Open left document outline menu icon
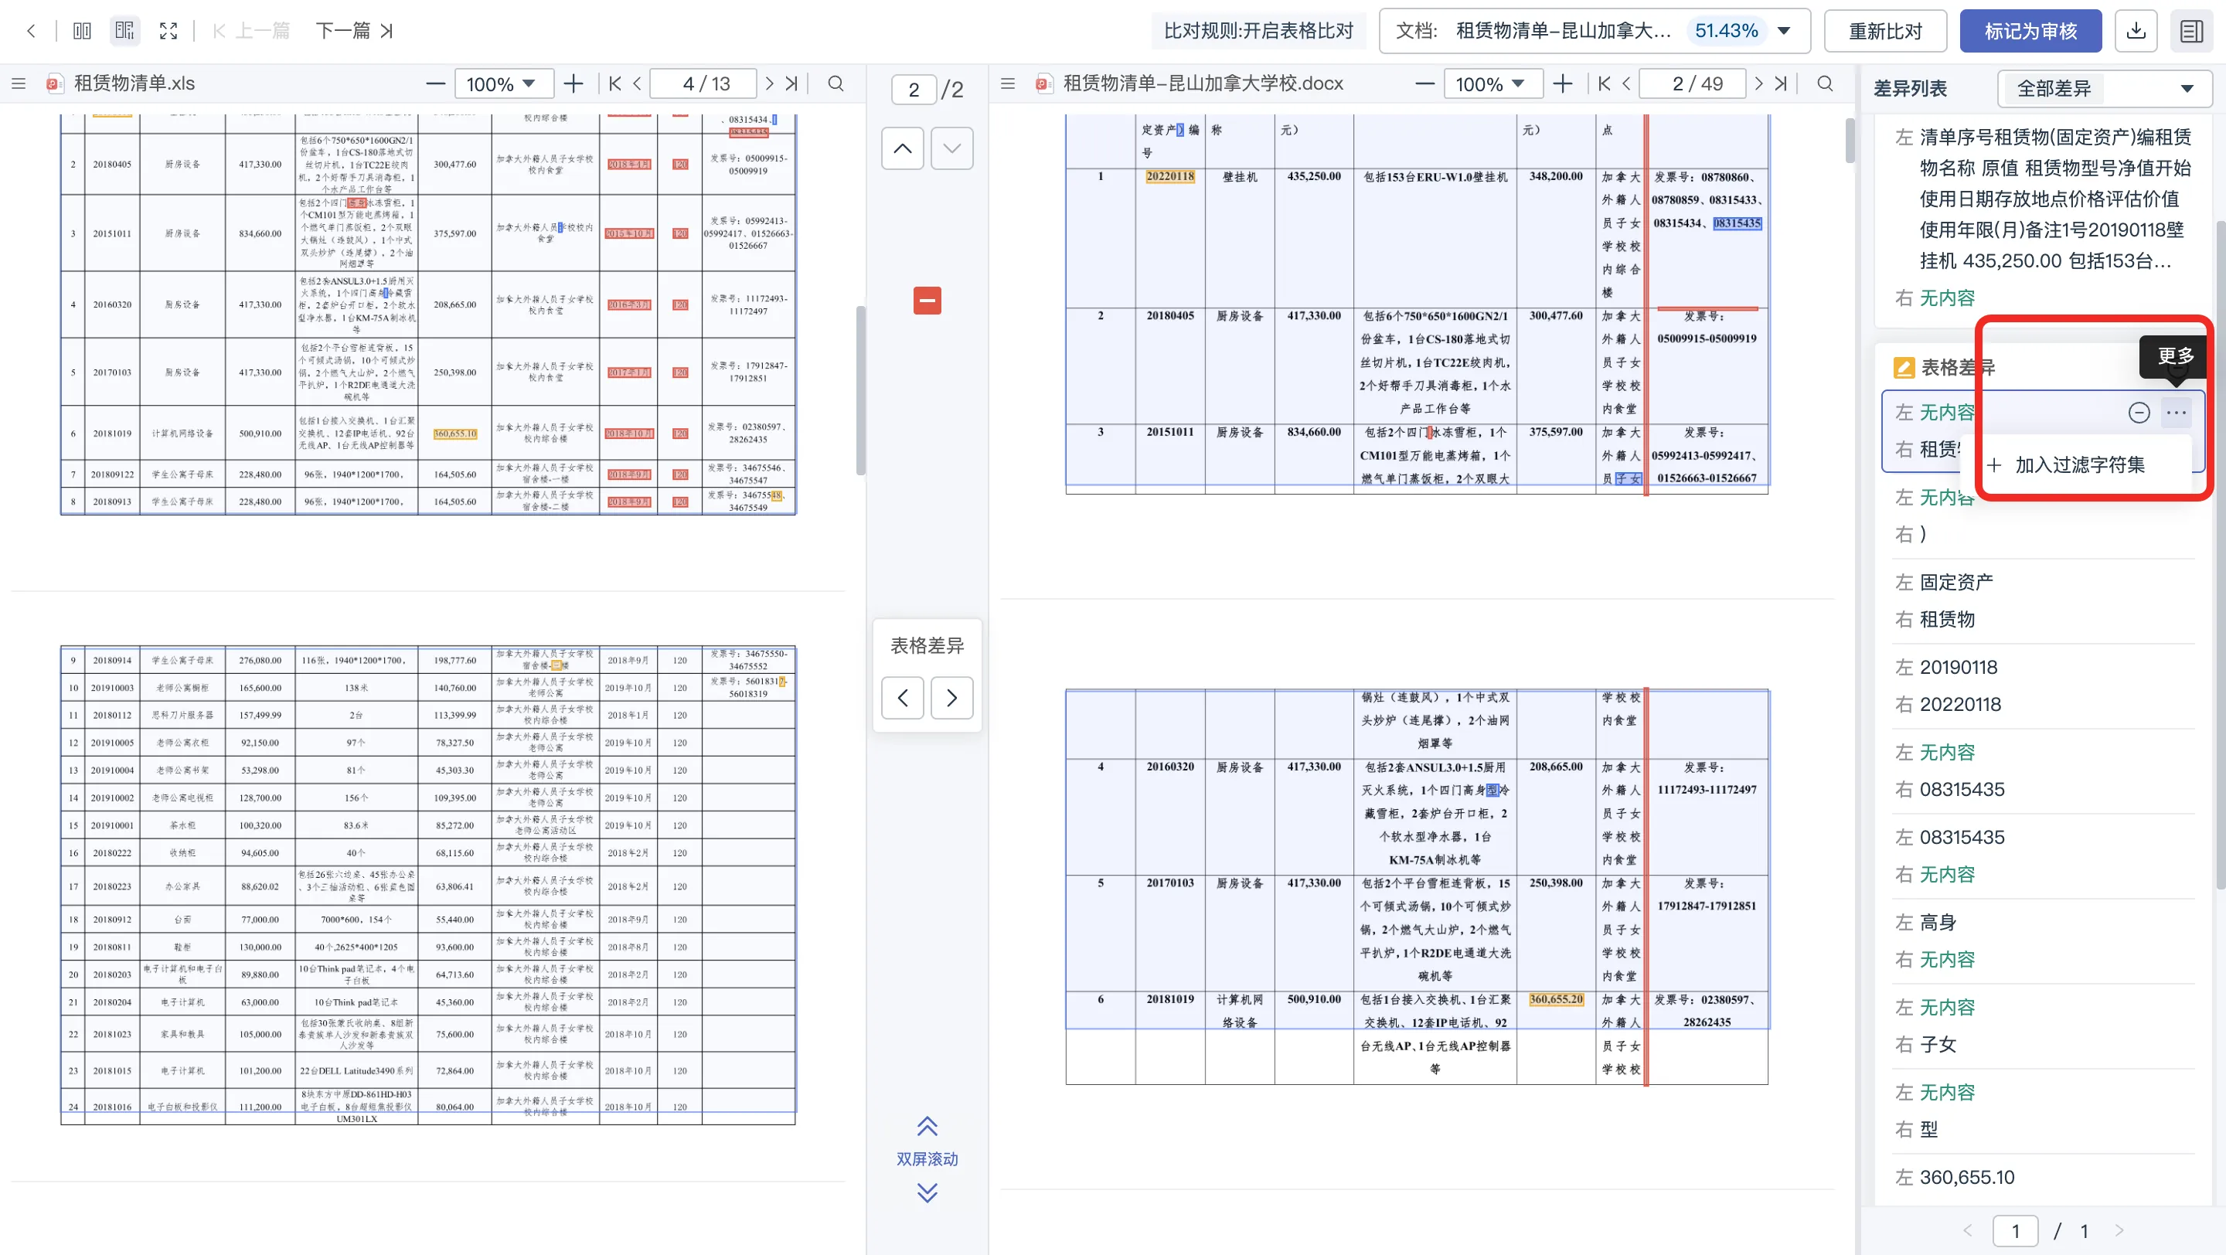Screen dimensions: 2226x1255 click(x=18, y=83)
